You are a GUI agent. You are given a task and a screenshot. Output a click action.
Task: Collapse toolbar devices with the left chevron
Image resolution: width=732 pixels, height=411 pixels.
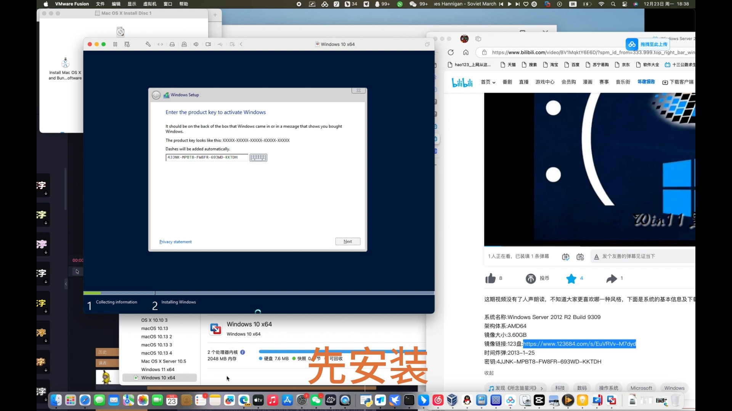pyautogui.click(x=241, y=44)
